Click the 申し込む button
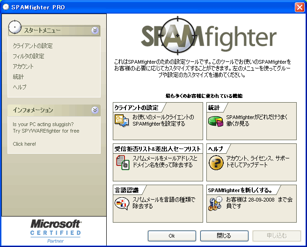 [277, 236]
